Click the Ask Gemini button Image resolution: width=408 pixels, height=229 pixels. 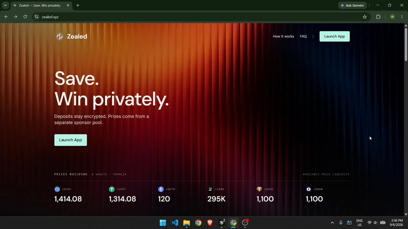pyautogui.click(x=352, y=5)
